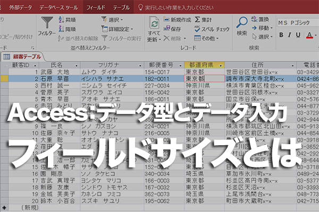Click the name 武藤 大地
This screenshot has height=212, width=319.
[x=55, y=72]
